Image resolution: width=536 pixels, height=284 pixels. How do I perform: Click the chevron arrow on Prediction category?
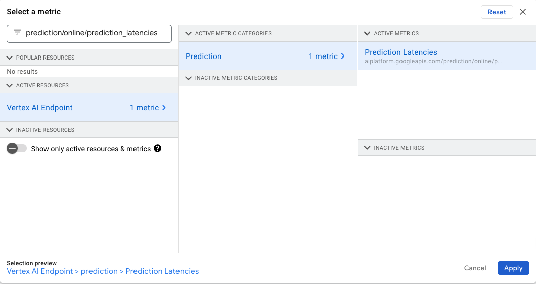[x=343, y=56]
